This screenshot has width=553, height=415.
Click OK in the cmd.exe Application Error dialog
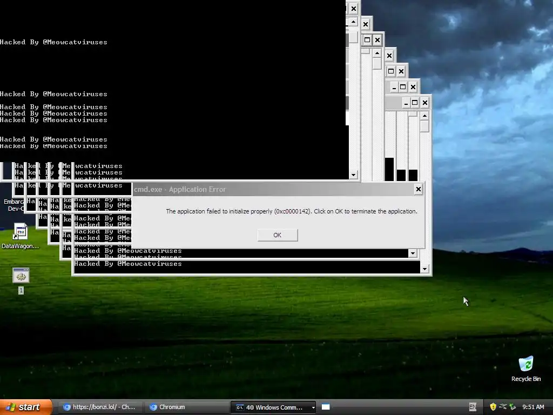pyautogui.click(x=278, y=235)
